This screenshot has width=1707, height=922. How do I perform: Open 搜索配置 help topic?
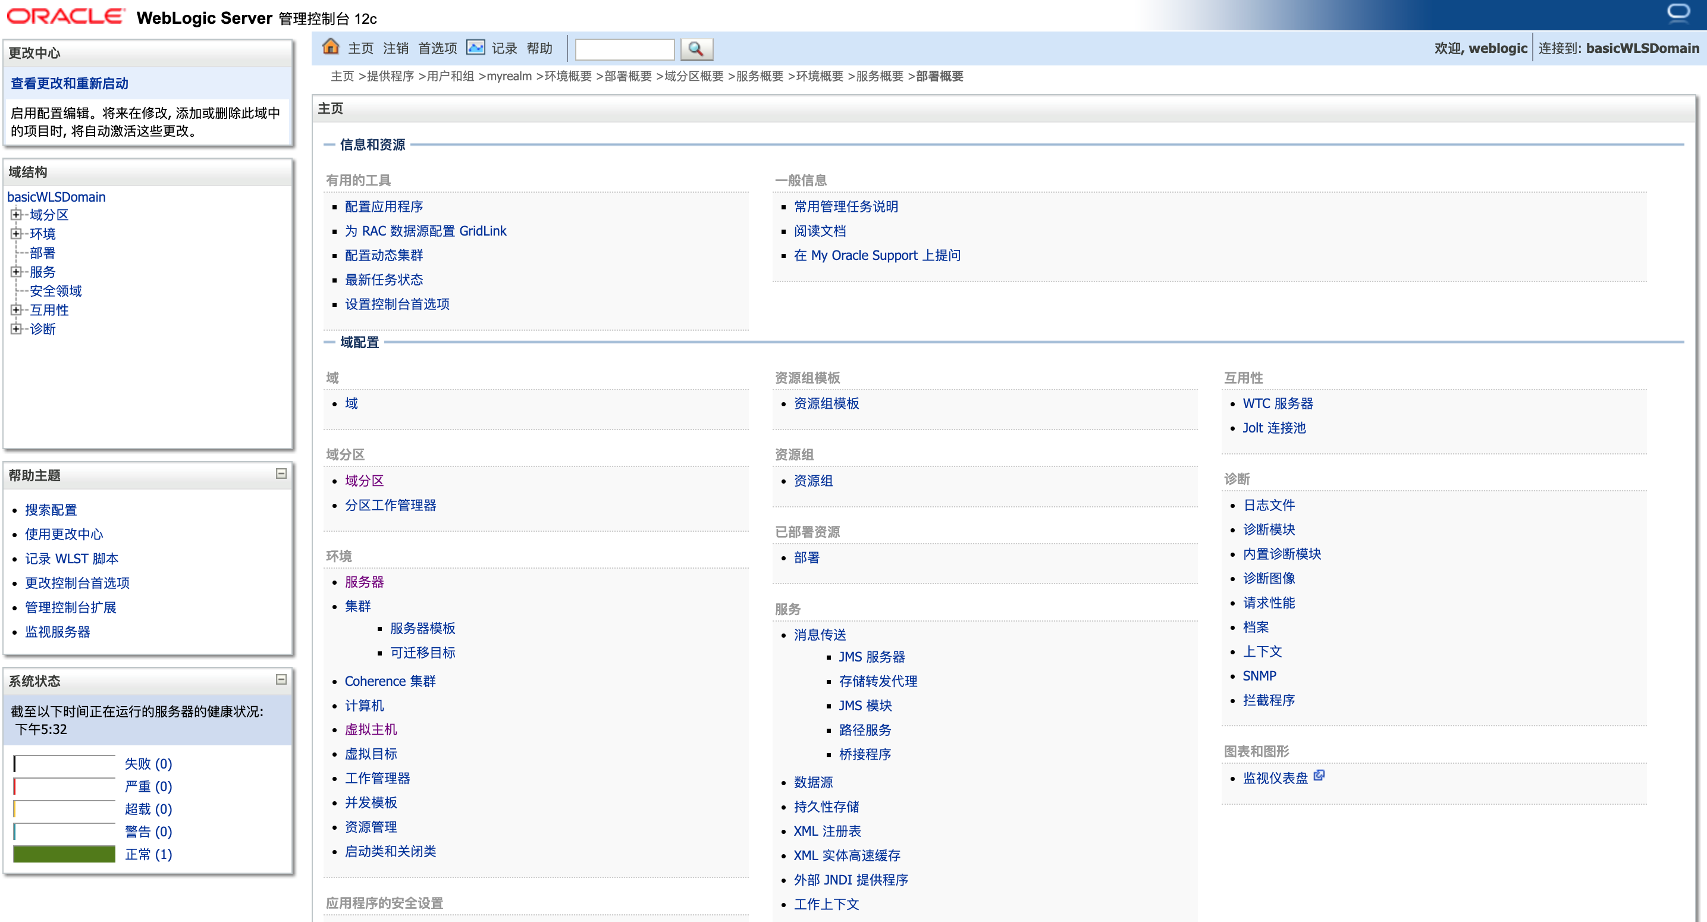click(x=51, y=510)
